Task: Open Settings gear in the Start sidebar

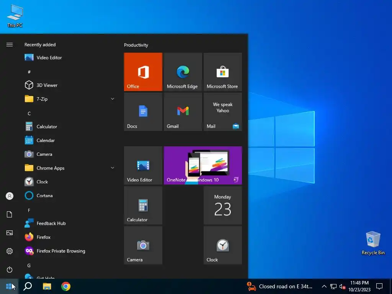Action: coord(10,251)
